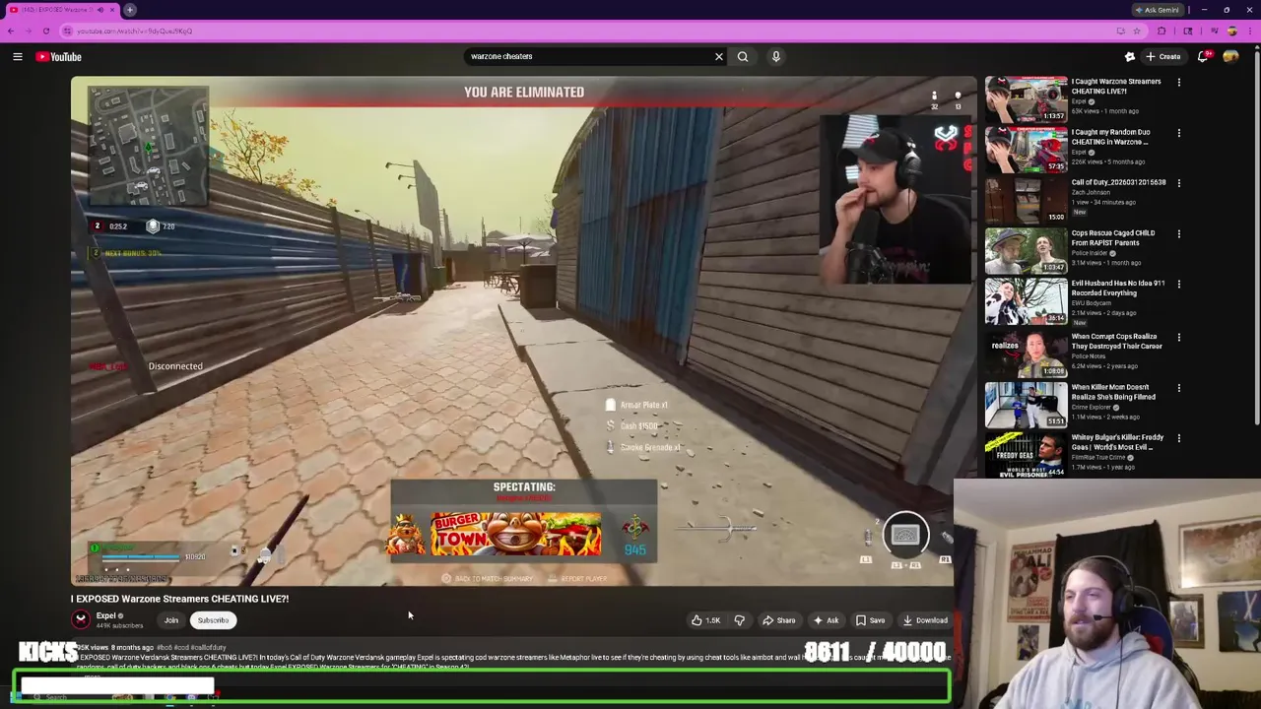1261x709 pixels.
Task: Open options menu for 'Whitey Bulger's Killer' video
Action: [x=1178, y=438]
